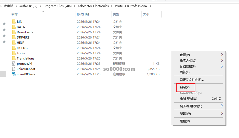Select the file name proteus.ini

24,63
